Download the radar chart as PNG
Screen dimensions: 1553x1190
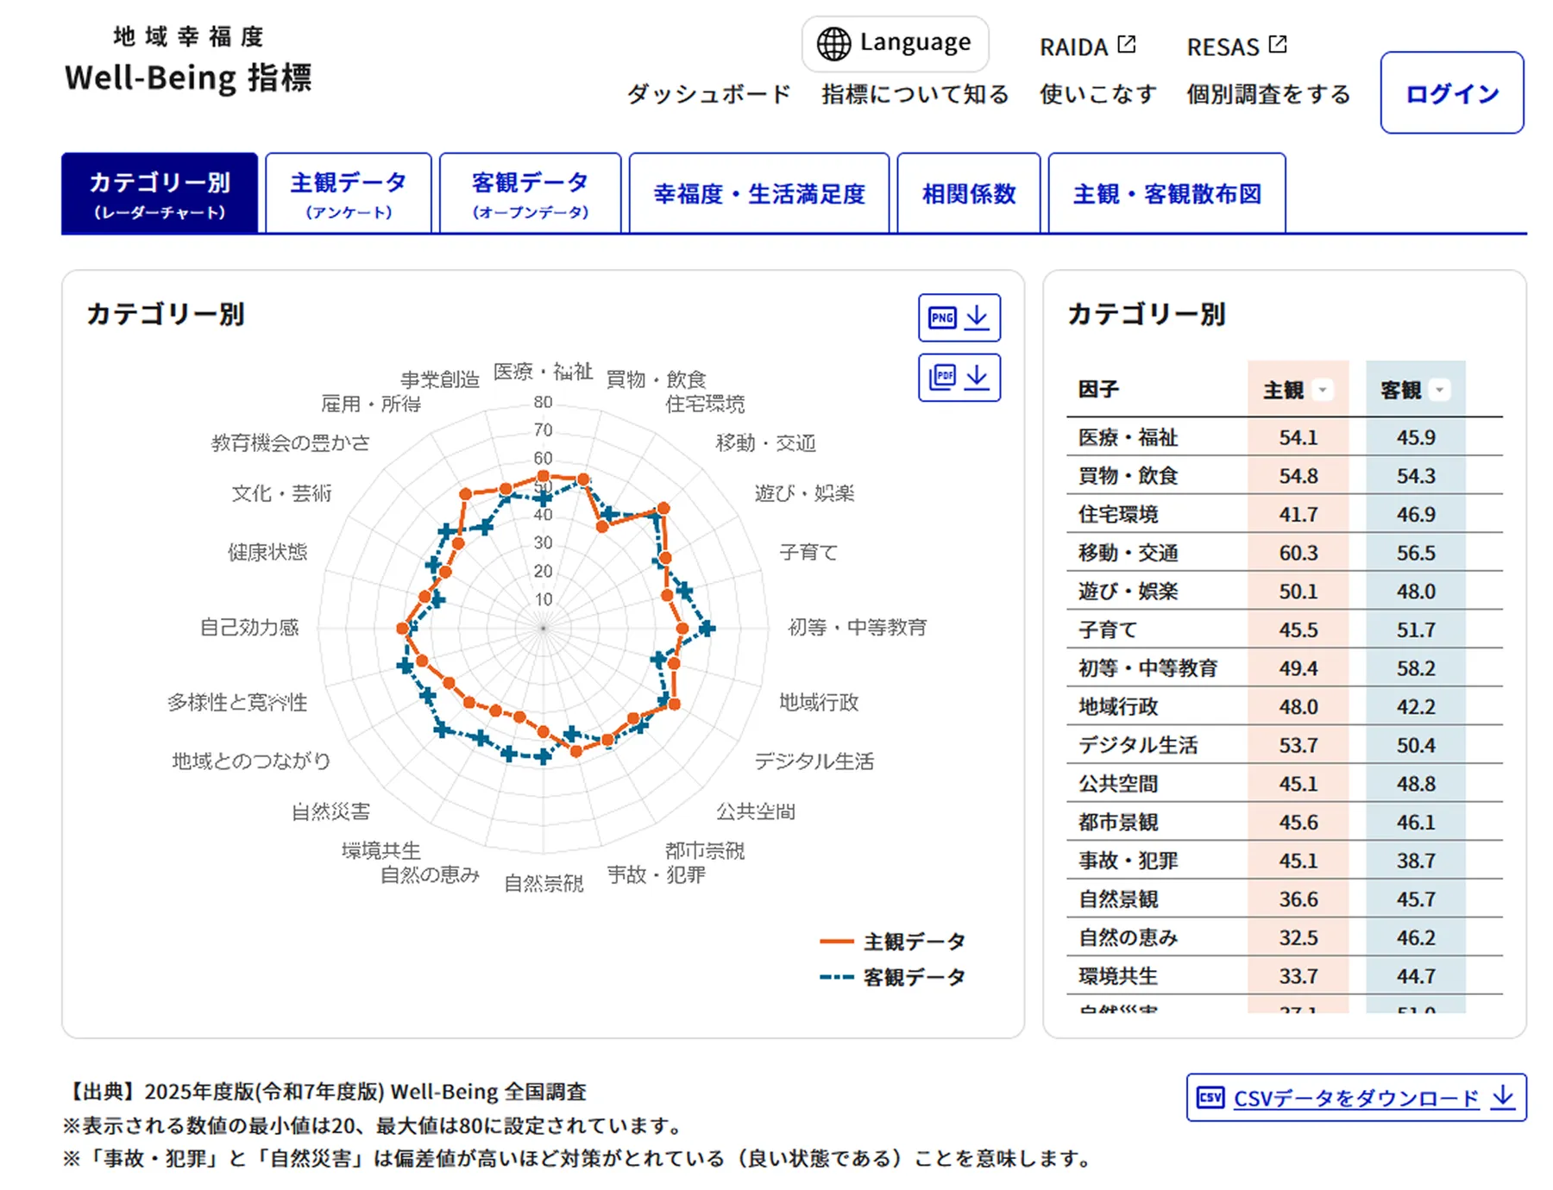(x=959, y=317)
